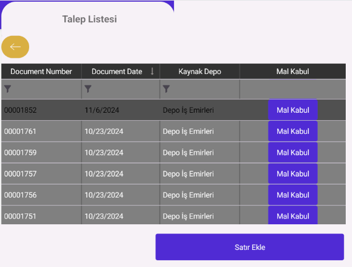Open filter icon for Document Date column
Screen dimensions: 352x267
pyautogui.click(x=88, y=89)
